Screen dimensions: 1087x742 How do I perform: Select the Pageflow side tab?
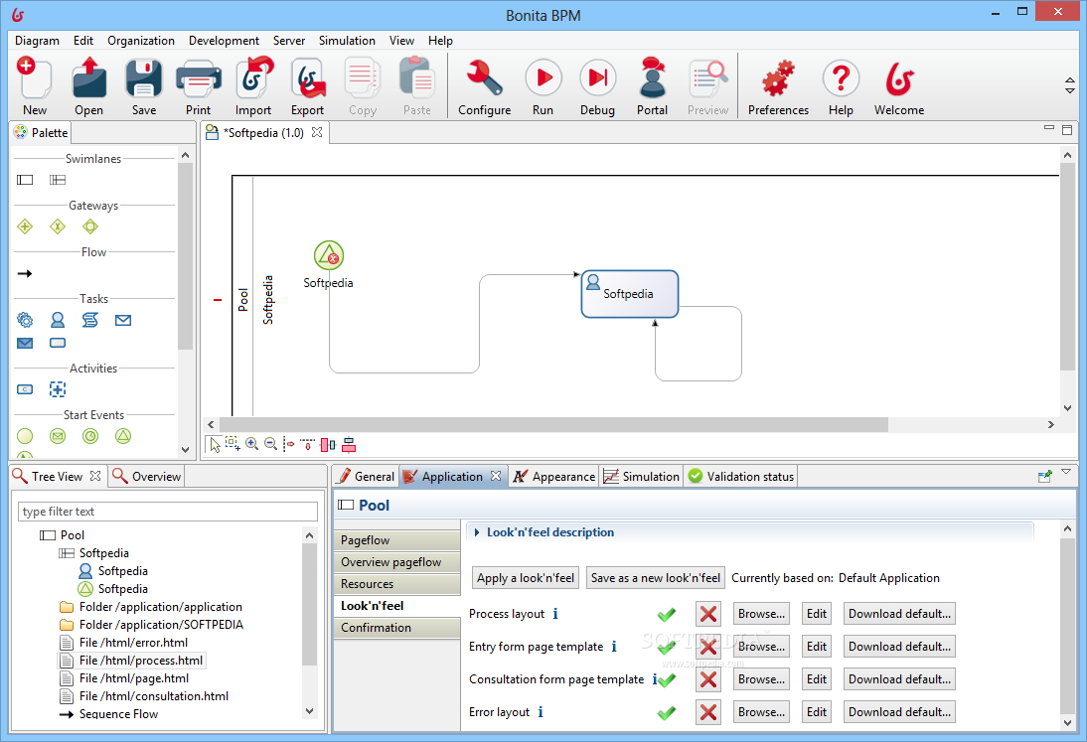pos(396,540)
